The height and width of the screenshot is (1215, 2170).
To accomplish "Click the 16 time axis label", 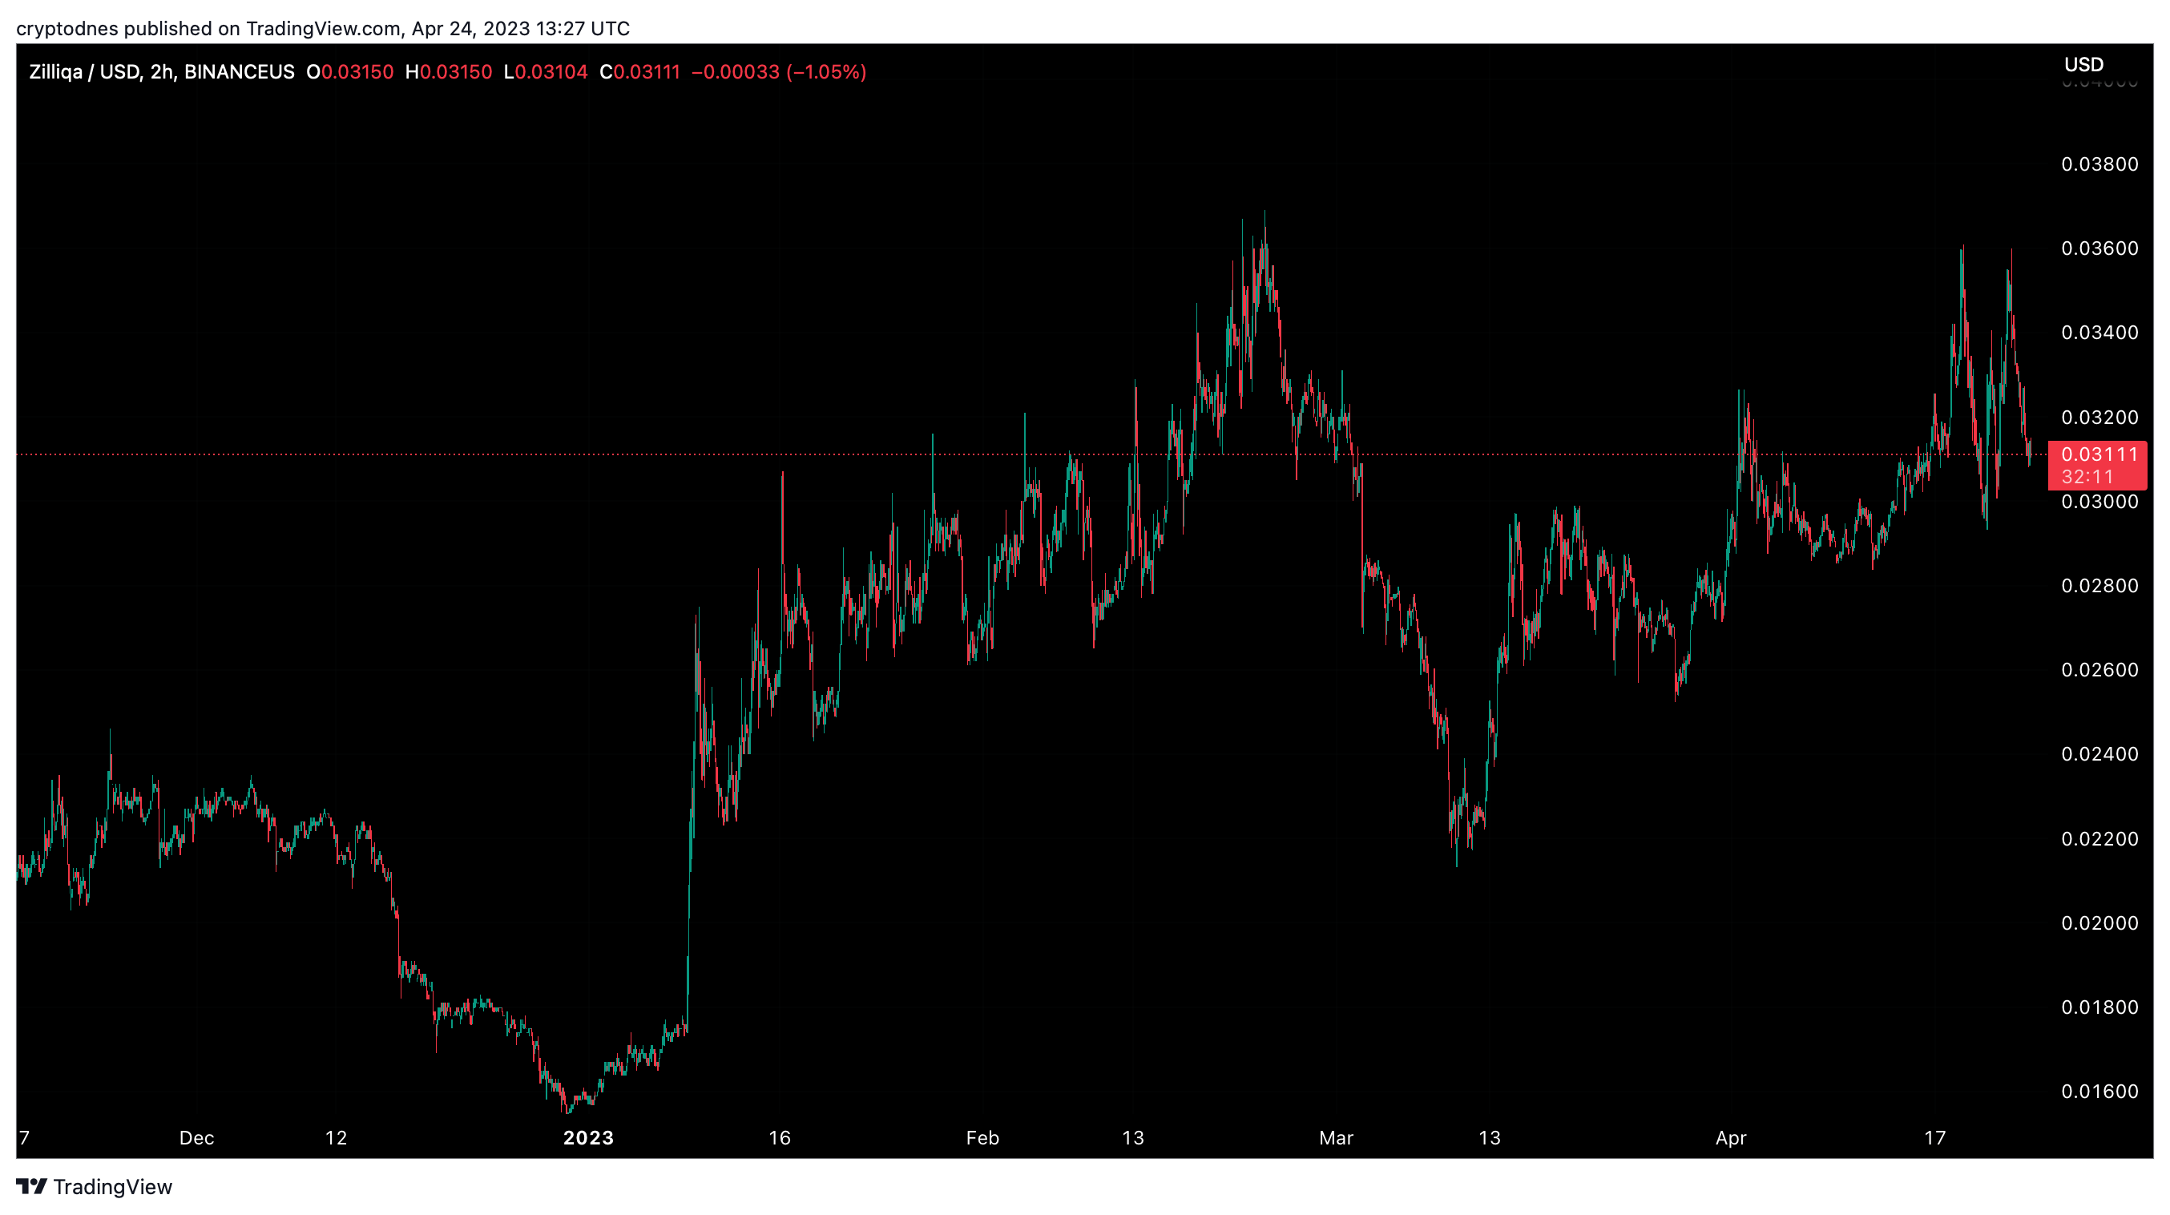I will tap(780, 1138).
